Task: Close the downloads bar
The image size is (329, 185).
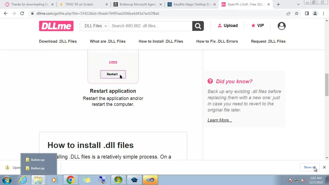Action: 324,167
